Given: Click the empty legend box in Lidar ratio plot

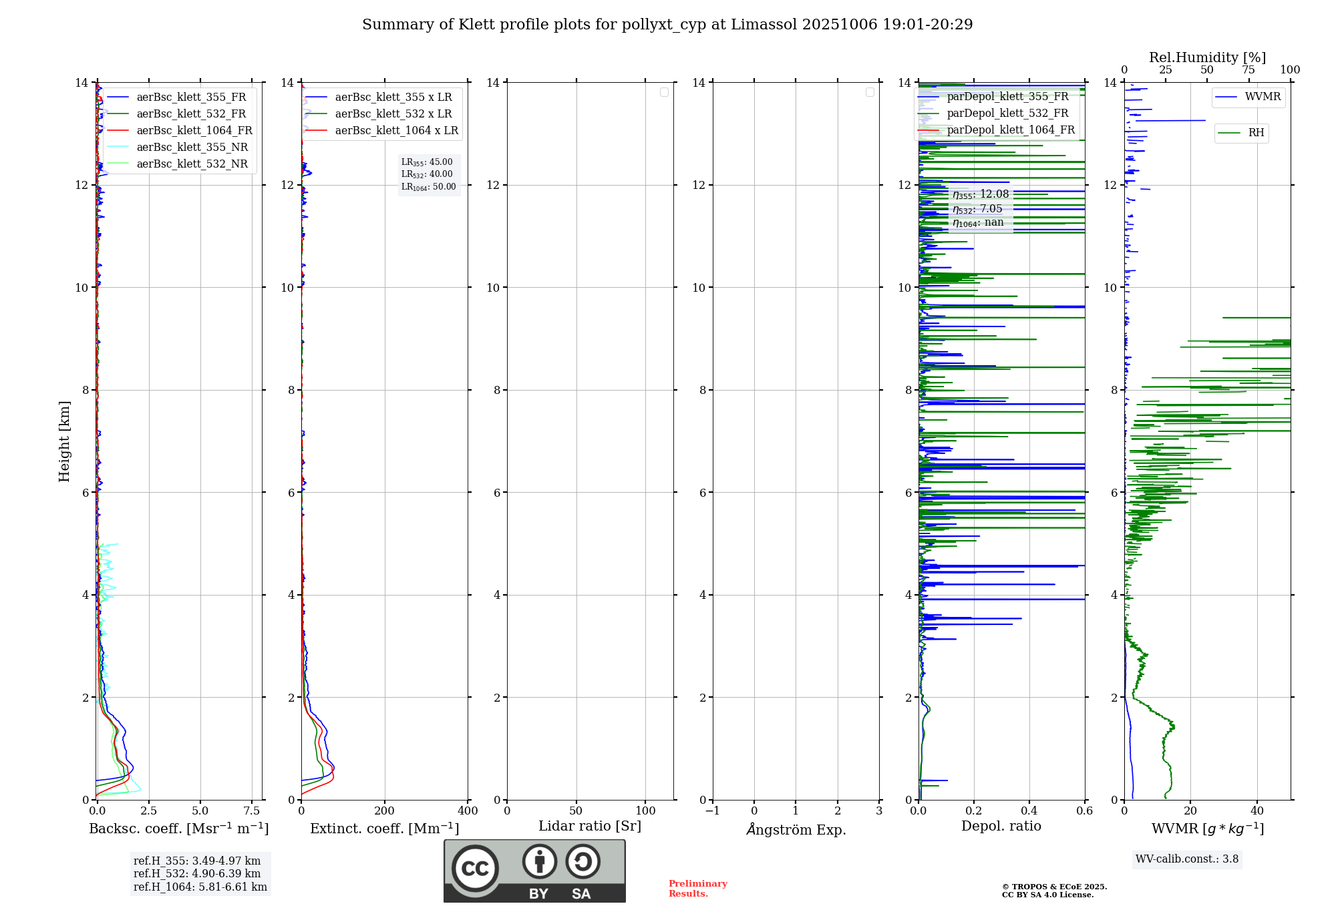Looking at the screenshot, I should [664, 92].
